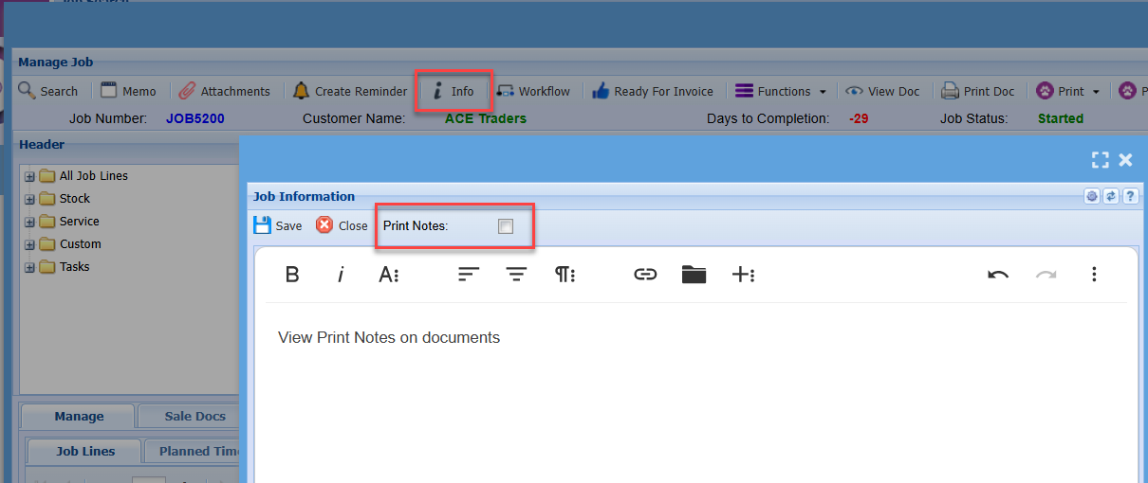Viewport: 1148px width, 483px height.
Task: Open the Info toolbar button
Action: (x=453, y=91)
